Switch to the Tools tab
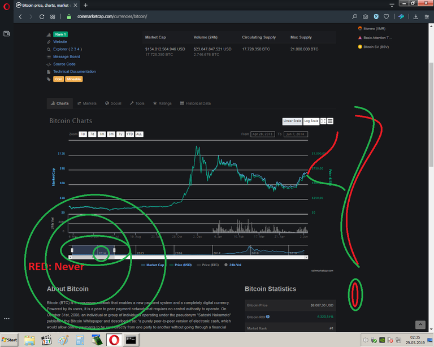Viewport: 434px width, 347px height. click(x=137, y=103)
